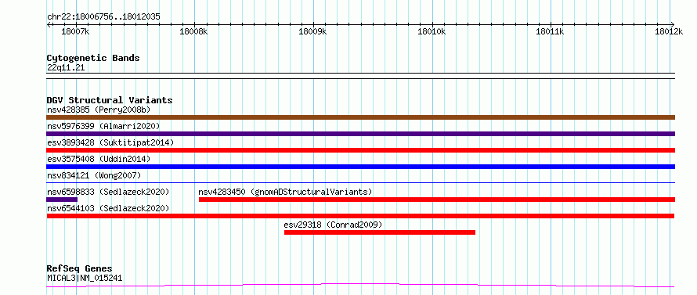The image size is (697, 295).
Task: Open the esv3893428 (Suktitipat2014) label
Action: [110, 142]
